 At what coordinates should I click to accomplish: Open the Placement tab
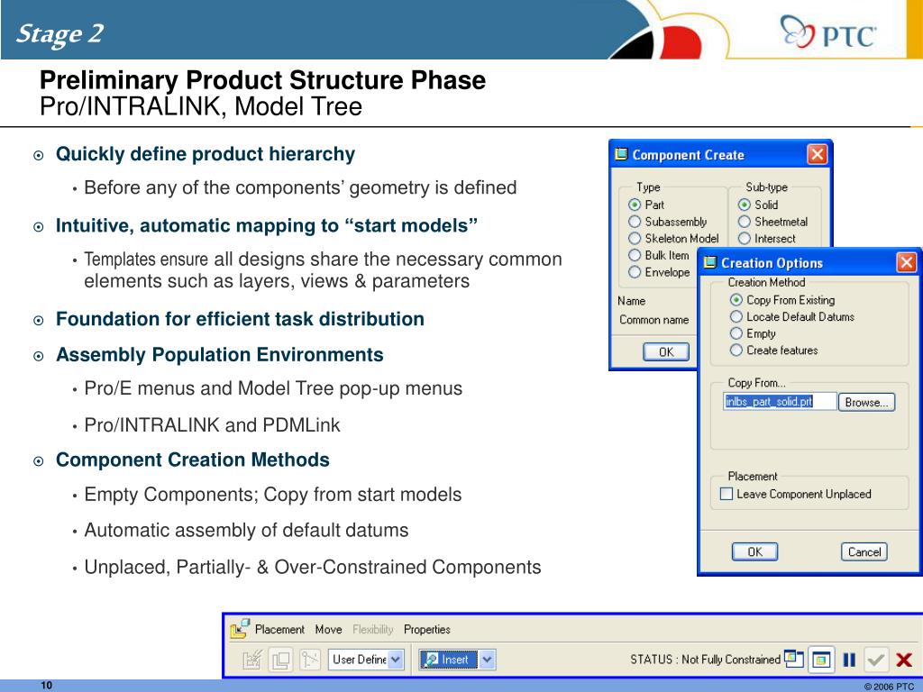[279, 630]
